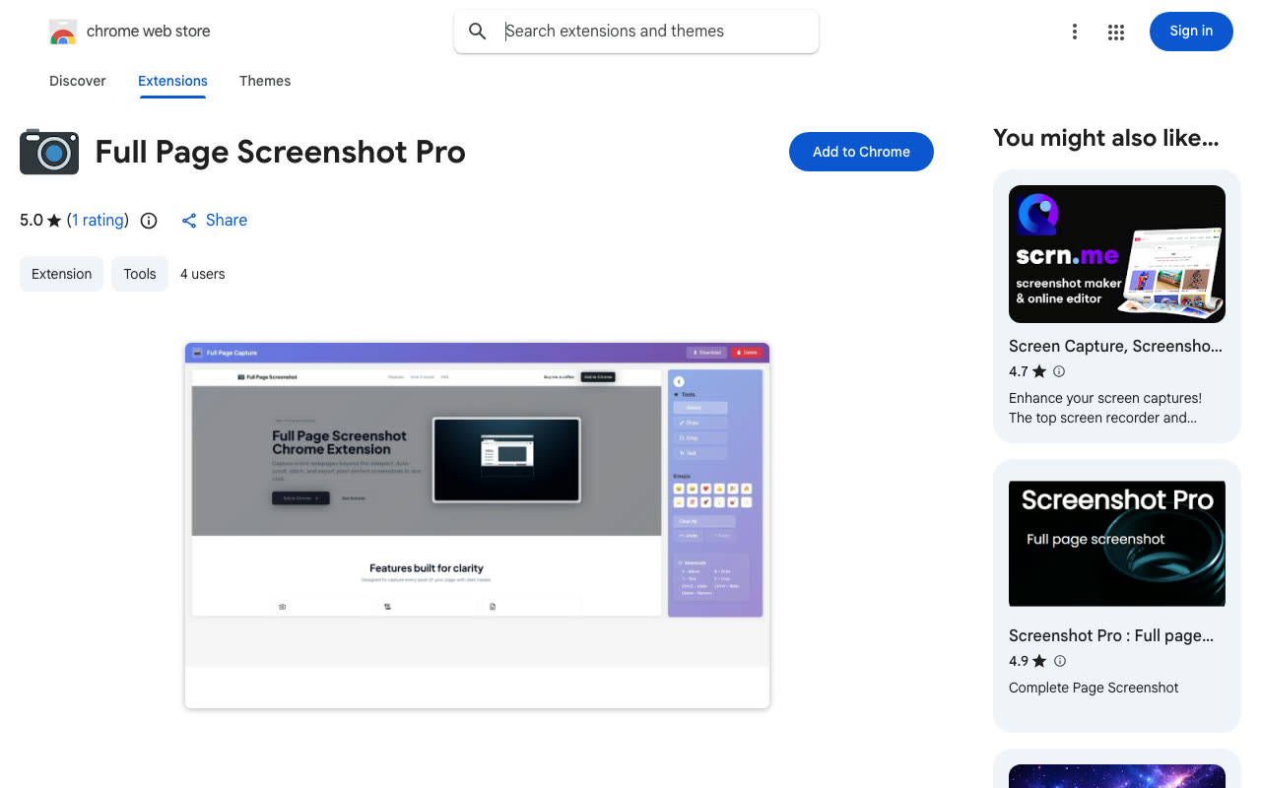Open the scrn.me Screen Capture thumbnail
Image resolution: width=1261 pixels, height=788 pixels.
pos(1117,254)
